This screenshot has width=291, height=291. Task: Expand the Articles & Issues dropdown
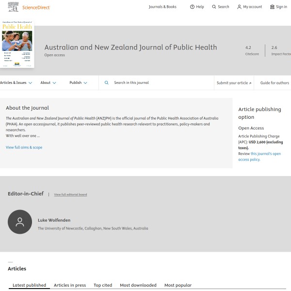pos(16,83)
